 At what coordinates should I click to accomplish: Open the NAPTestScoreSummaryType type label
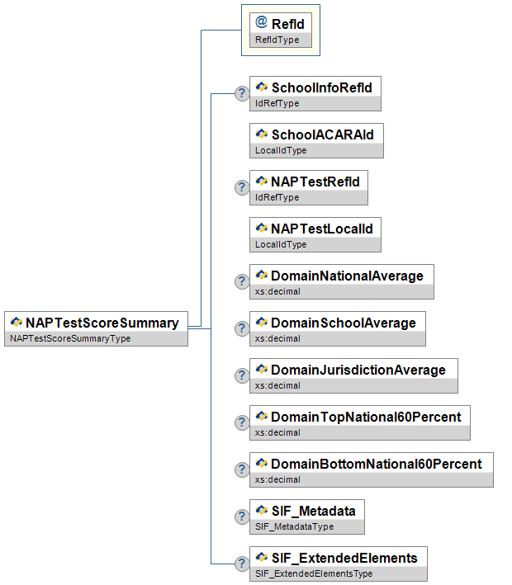[x=70, y=338]
